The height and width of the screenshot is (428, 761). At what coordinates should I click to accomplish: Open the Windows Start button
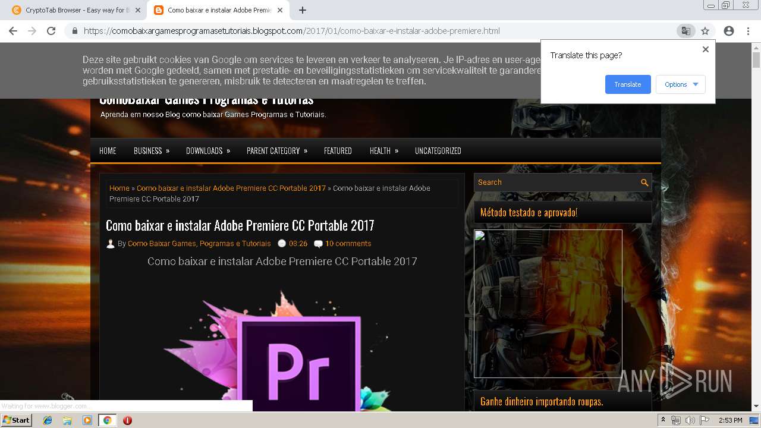click(x=17, y=420)
